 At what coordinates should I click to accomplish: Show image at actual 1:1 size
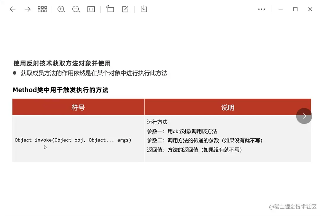point(91,9)
